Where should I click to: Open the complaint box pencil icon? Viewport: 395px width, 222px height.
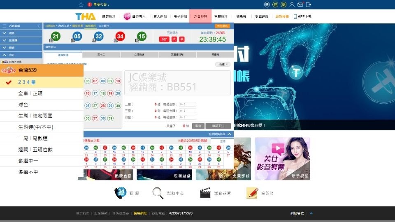[252, 193]
